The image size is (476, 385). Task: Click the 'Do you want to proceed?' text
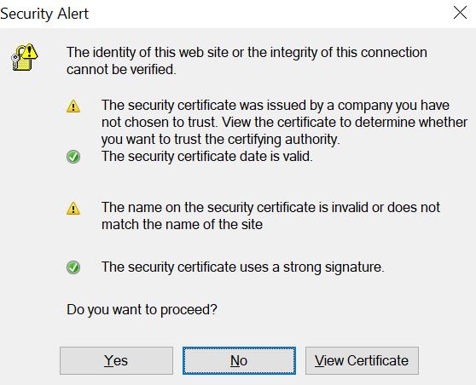(x=142, y=310)
